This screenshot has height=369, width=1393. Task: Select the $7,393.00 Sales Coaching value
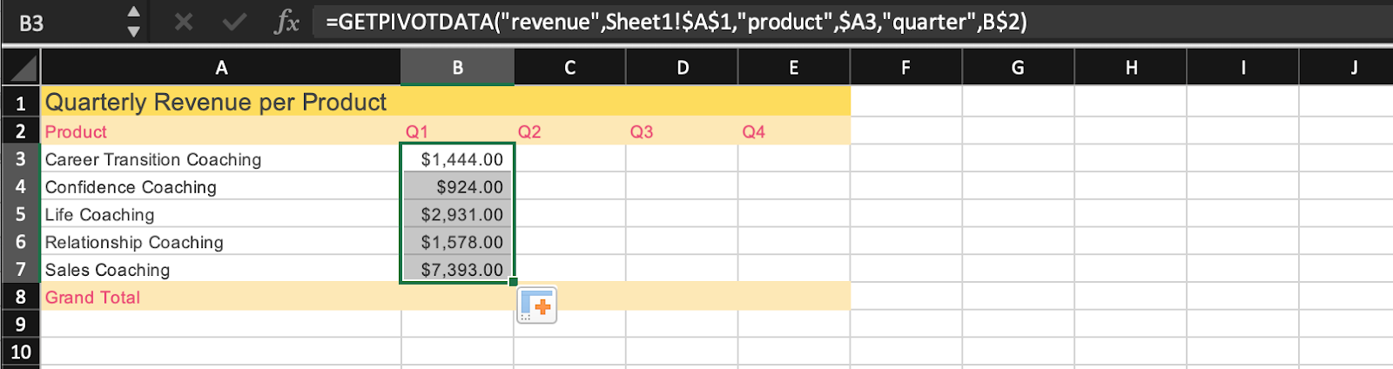(x=458, y=270)
